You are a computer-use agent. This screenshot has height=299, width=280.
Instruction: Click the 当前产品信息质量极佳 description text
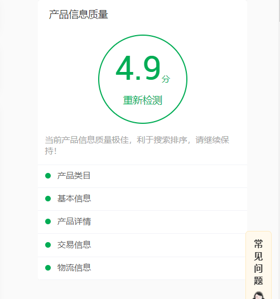pos(137,145)
